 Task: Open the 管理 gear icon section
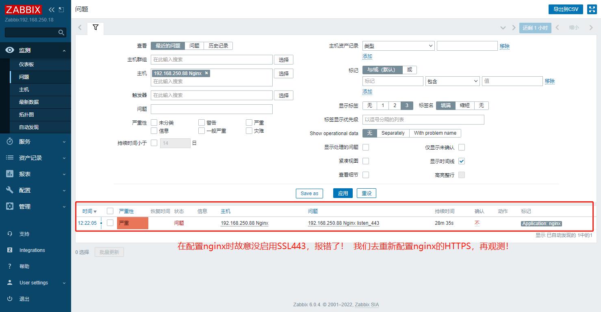tap(10, 207)
